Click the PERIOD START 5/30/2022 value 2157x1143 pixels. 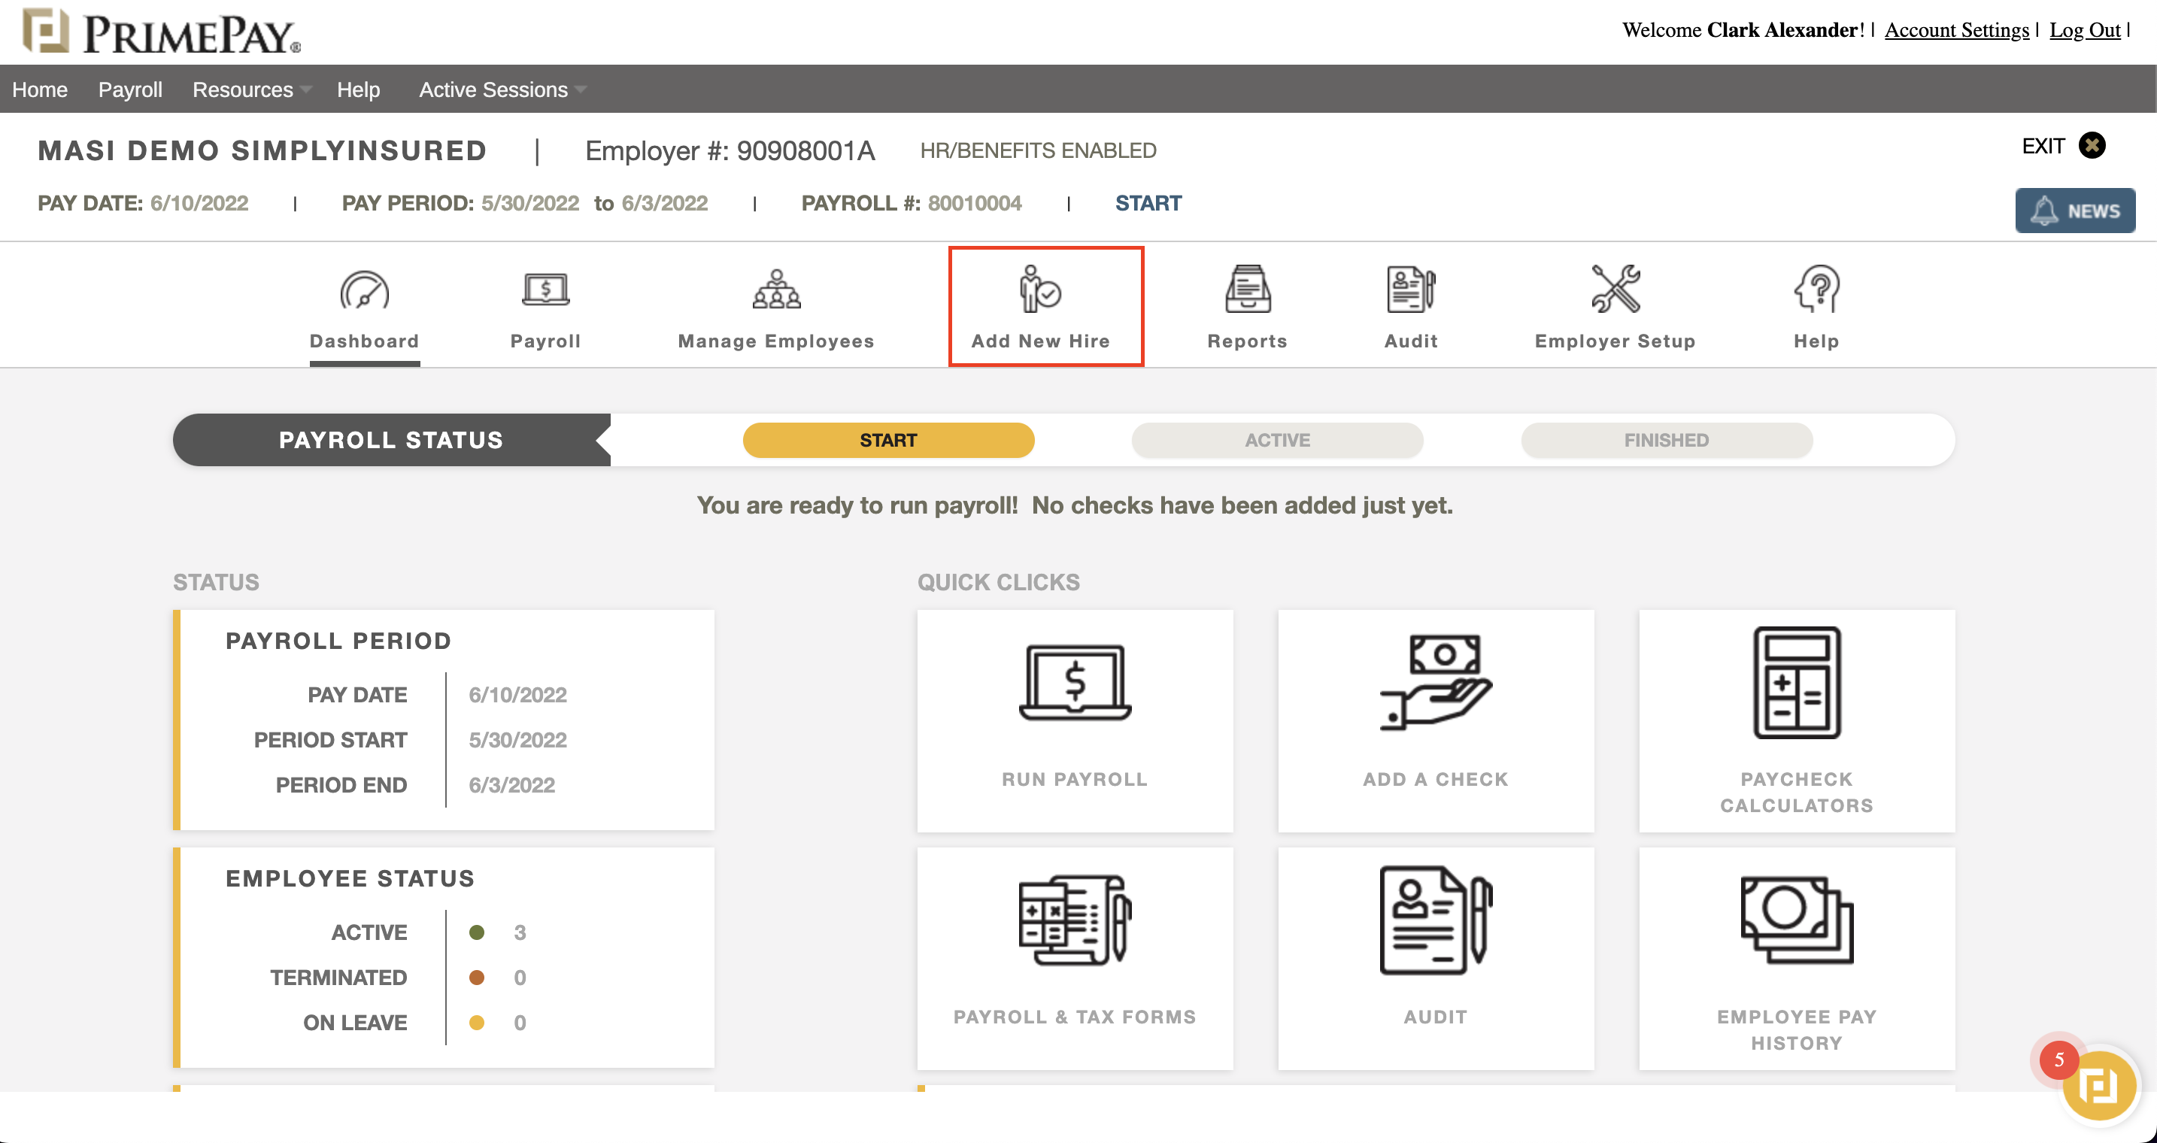[517, 740]
